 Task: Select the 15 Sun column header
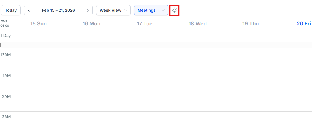coord(39,24)
